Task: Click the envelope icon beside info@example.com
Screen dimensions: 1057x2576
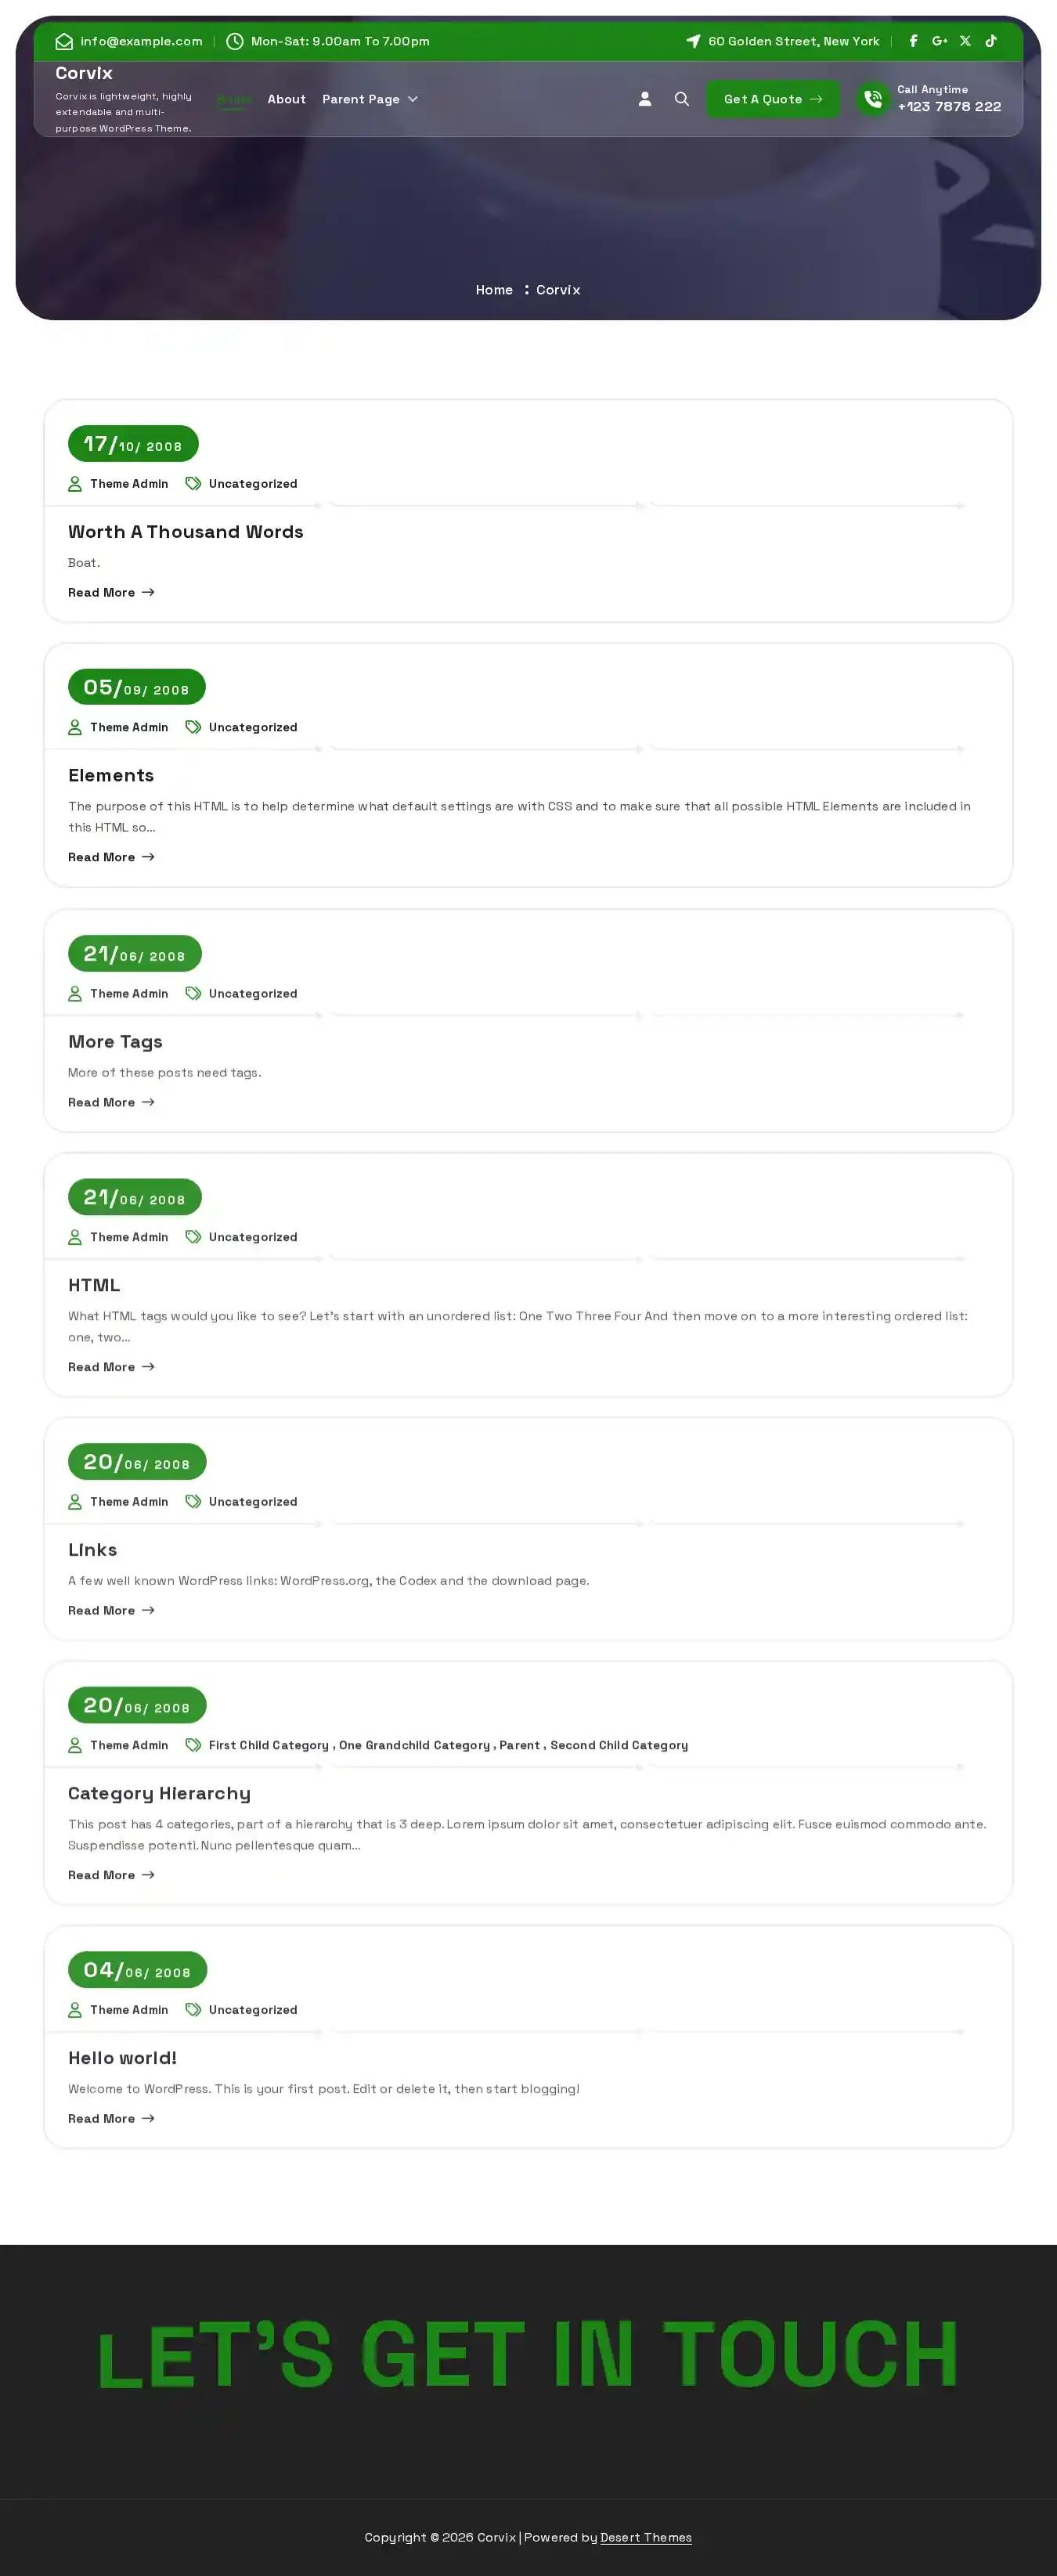Action: tap(64, 41)
